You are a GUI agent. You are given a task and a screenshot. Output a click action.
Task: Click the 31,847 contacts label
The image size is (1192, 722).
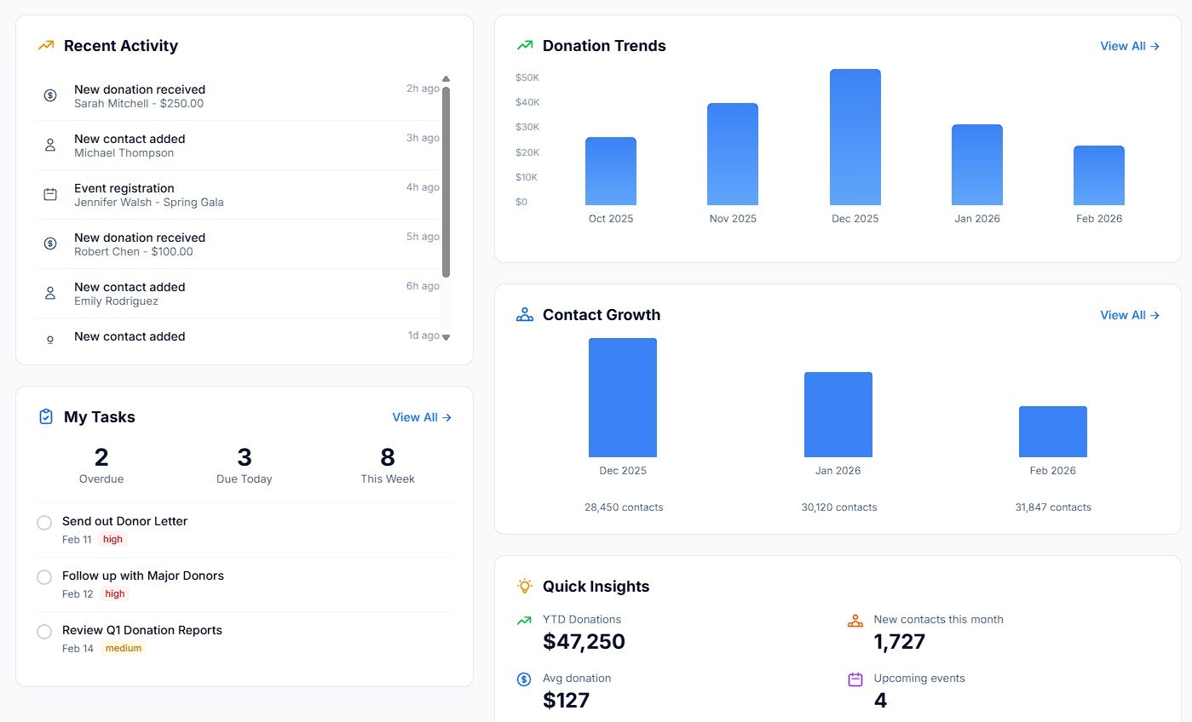click(1053, 507)
